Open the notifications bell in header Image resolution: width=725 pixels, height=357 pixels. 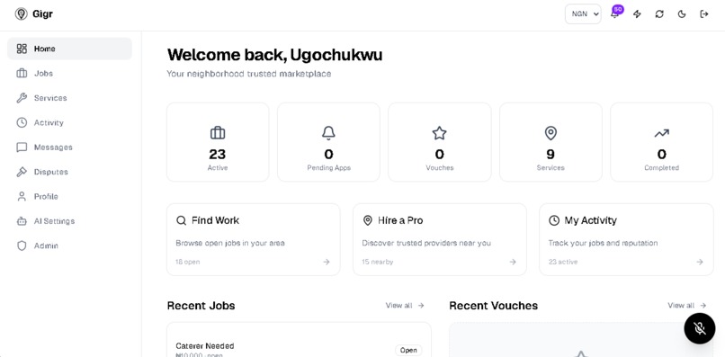[x=615, y=13]
